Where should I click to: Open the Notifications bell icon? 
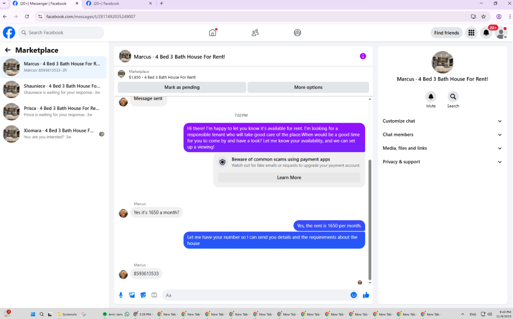pos(486,33)
